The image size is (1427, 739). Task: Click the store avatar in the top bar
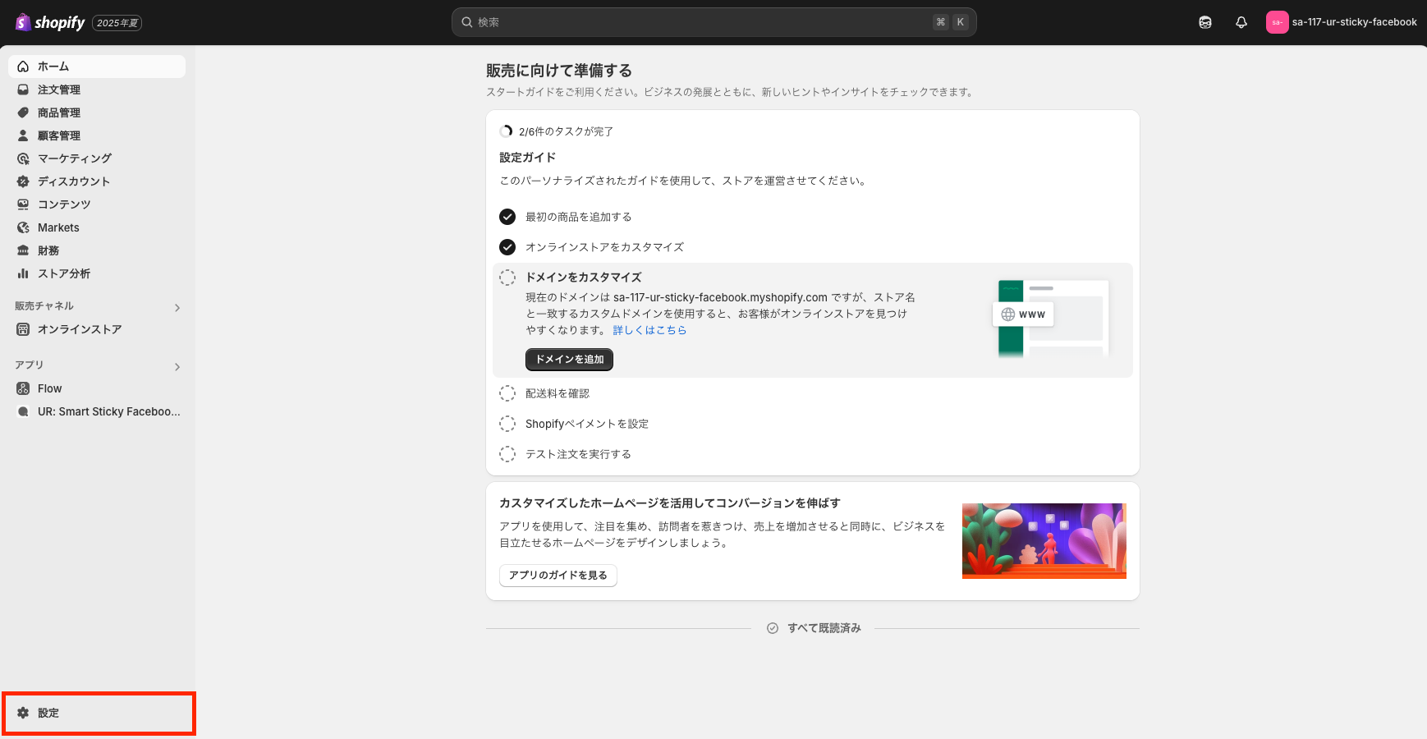pos(1277,22)
